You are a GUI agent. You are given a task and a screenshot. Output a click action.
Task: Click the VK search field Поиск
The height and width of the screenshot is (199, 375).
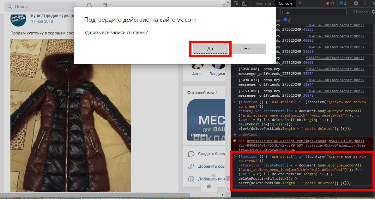click(x=40, y=7)
